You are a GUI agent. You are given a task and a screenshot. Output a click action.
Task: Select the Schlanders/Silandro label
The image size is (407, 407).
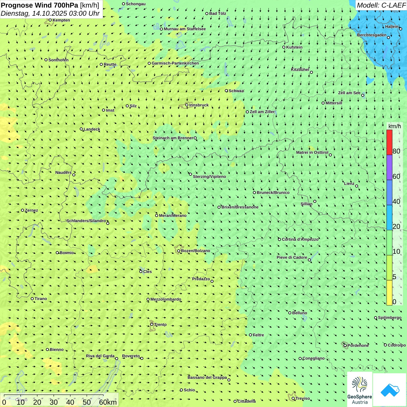point(86,221)
